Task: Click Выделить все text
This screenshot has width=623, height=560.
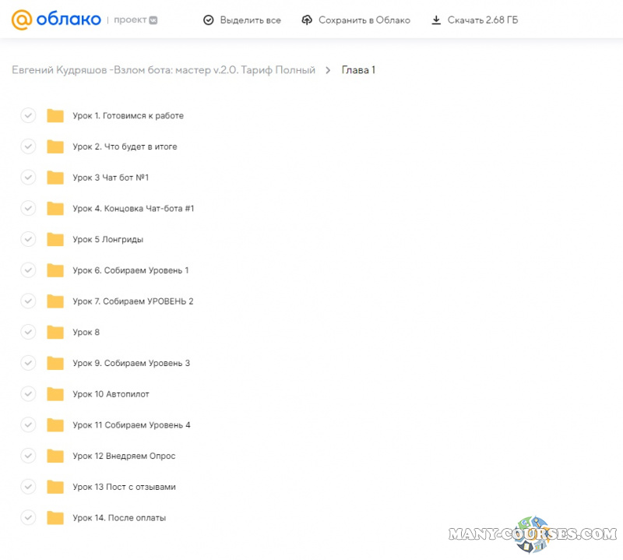Action: (250, 20)
